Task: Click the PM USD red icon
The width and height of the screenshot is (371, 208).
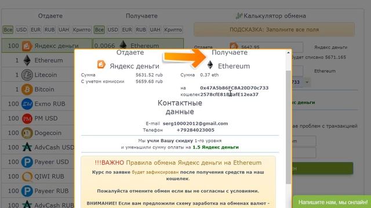Action: click(x=27, y=118)
